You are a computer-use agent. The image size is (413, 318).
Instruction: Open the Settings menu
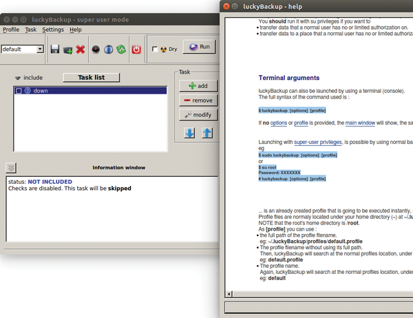(53, 30)
